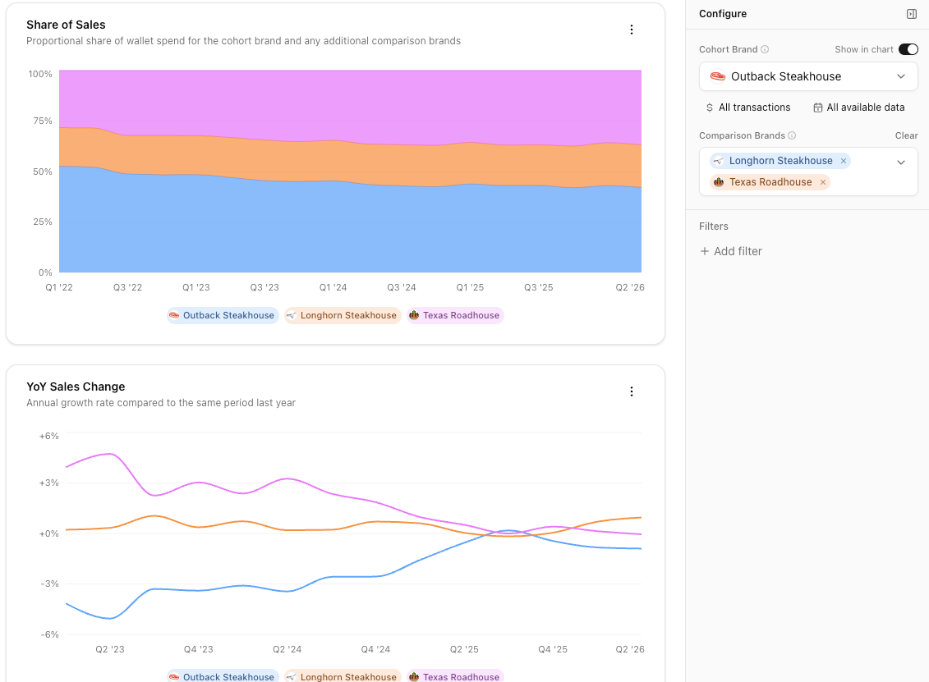Remove Longhorn Steakhouse comparison brand
Screen dimensions: 929x682
click(844, 160)
